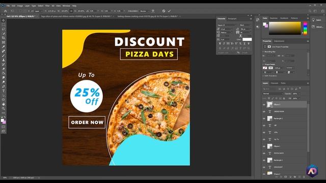This screenshot has width=326, height=183.
Task: Hide the Ellipse 2 layer
Action: [264, 105]
